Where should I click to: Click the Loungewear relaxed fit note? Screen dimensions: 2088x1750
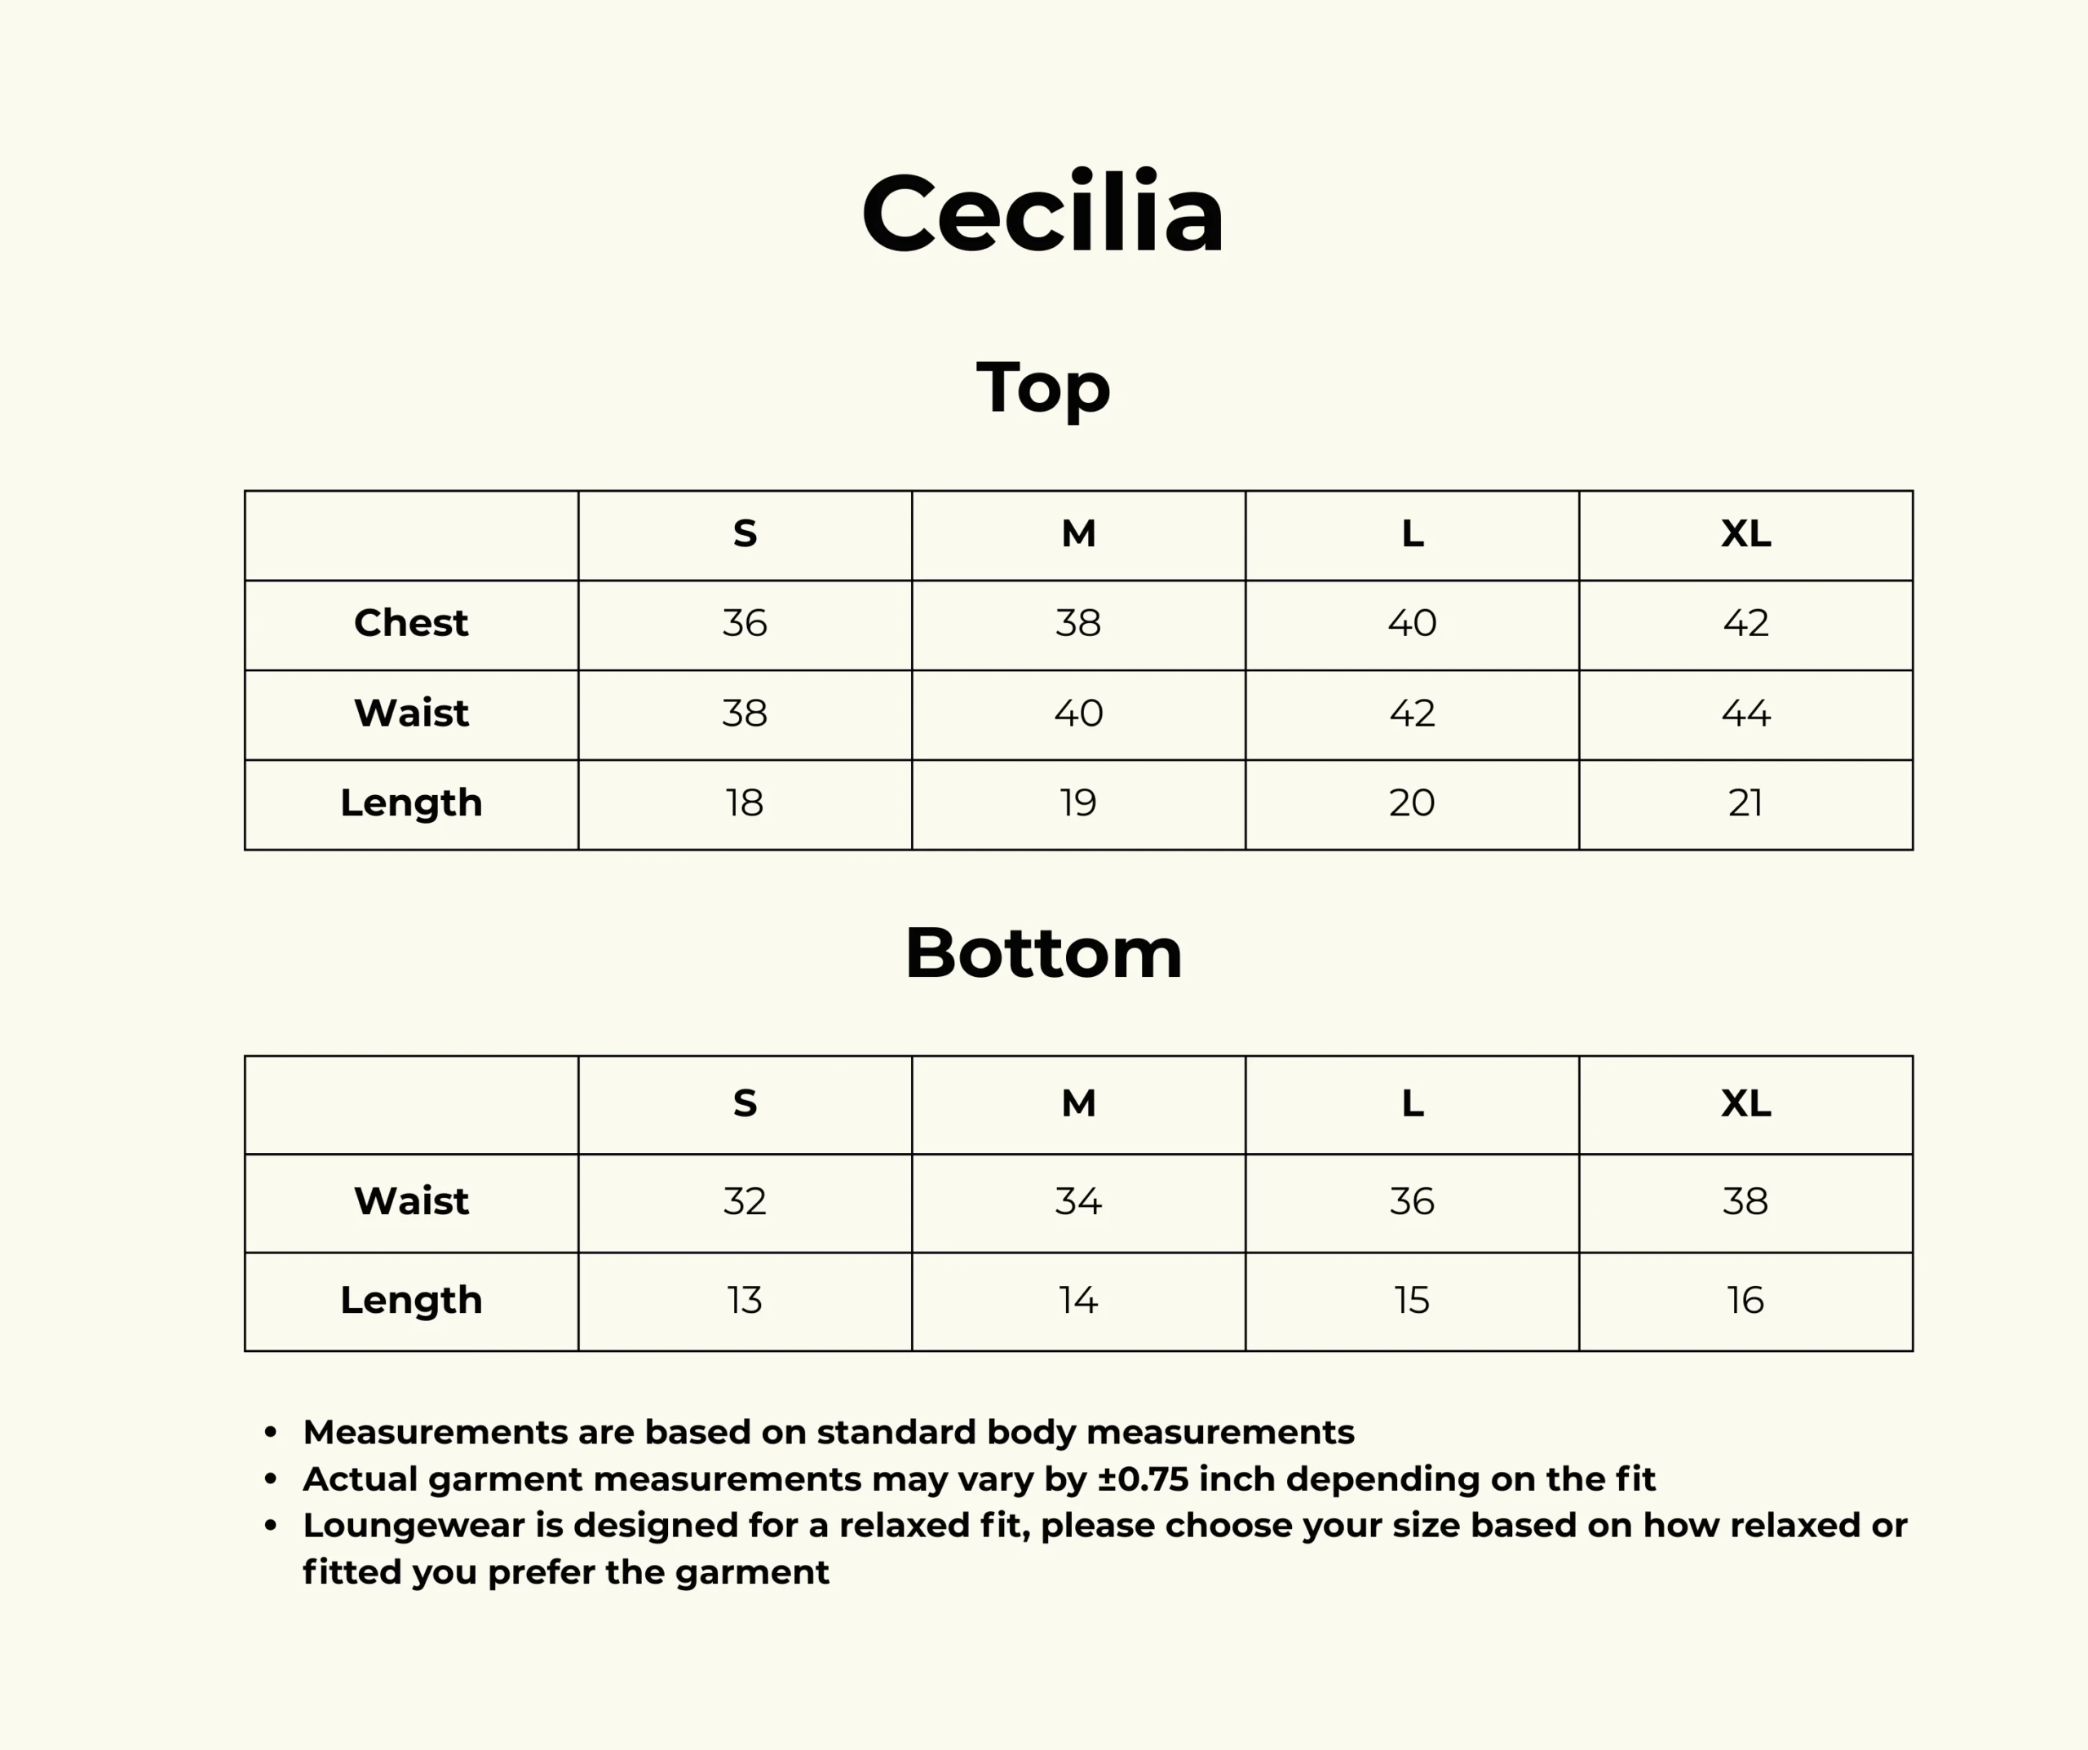1104,1525
